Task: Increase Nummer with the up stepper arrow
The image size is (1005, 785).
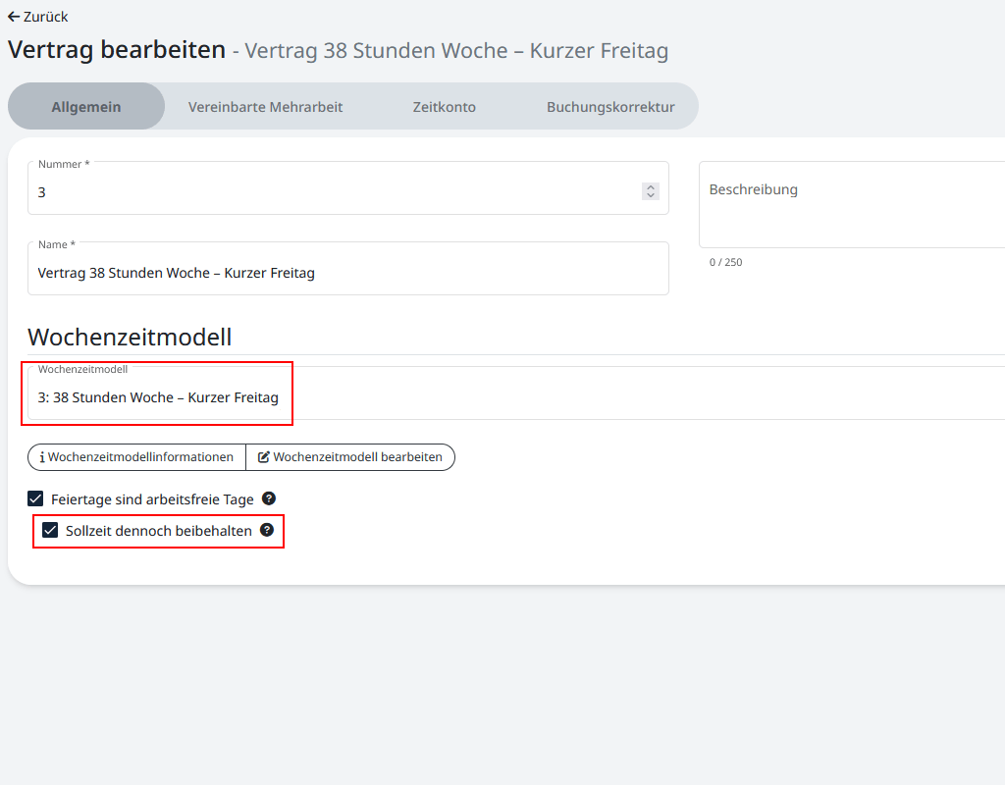Action: (x=651, y=187)
